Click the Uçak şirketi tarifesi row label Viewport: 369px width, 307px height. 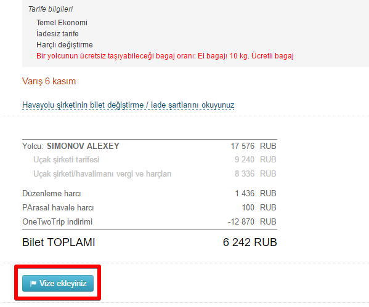(67, 159)
